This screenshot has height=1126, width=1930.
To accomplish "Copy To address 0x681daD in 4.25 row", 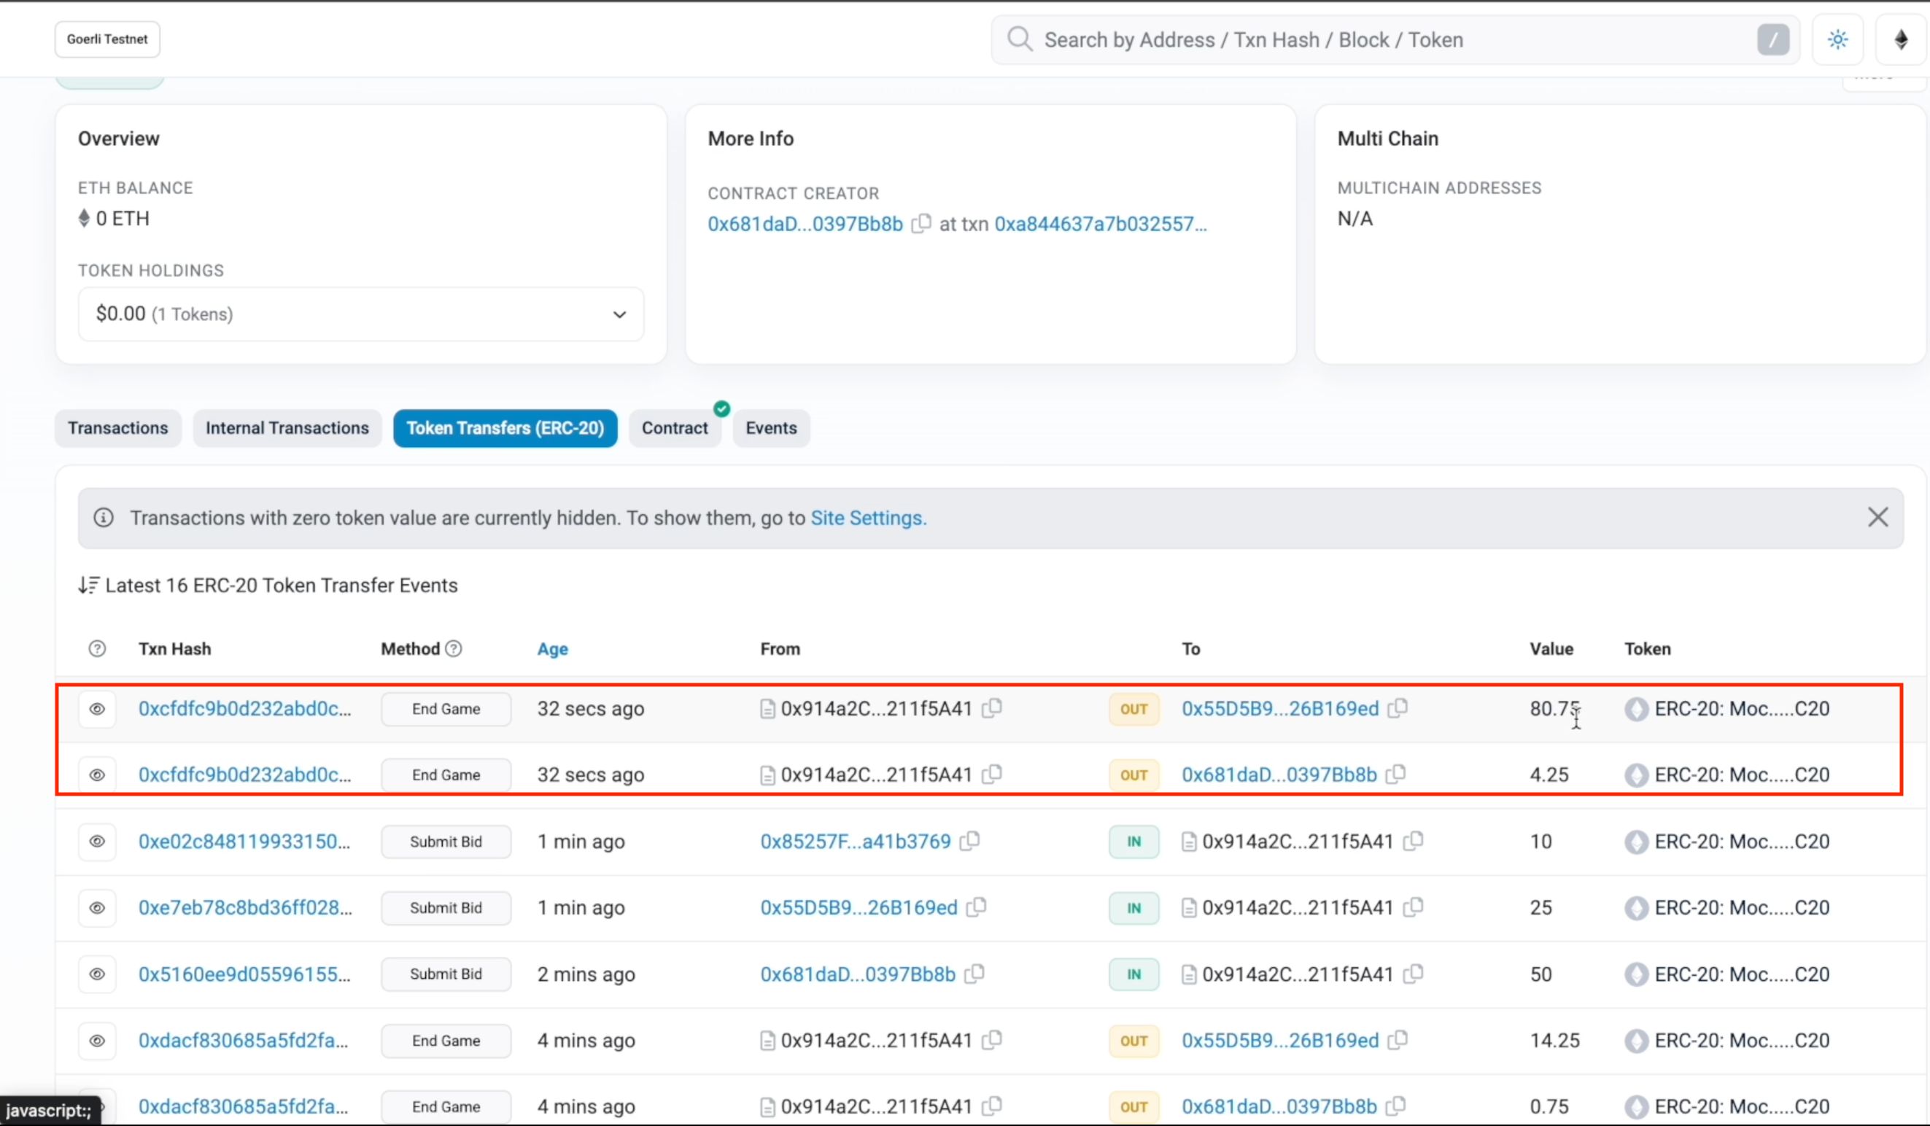I will click(x=1395, y=774).
